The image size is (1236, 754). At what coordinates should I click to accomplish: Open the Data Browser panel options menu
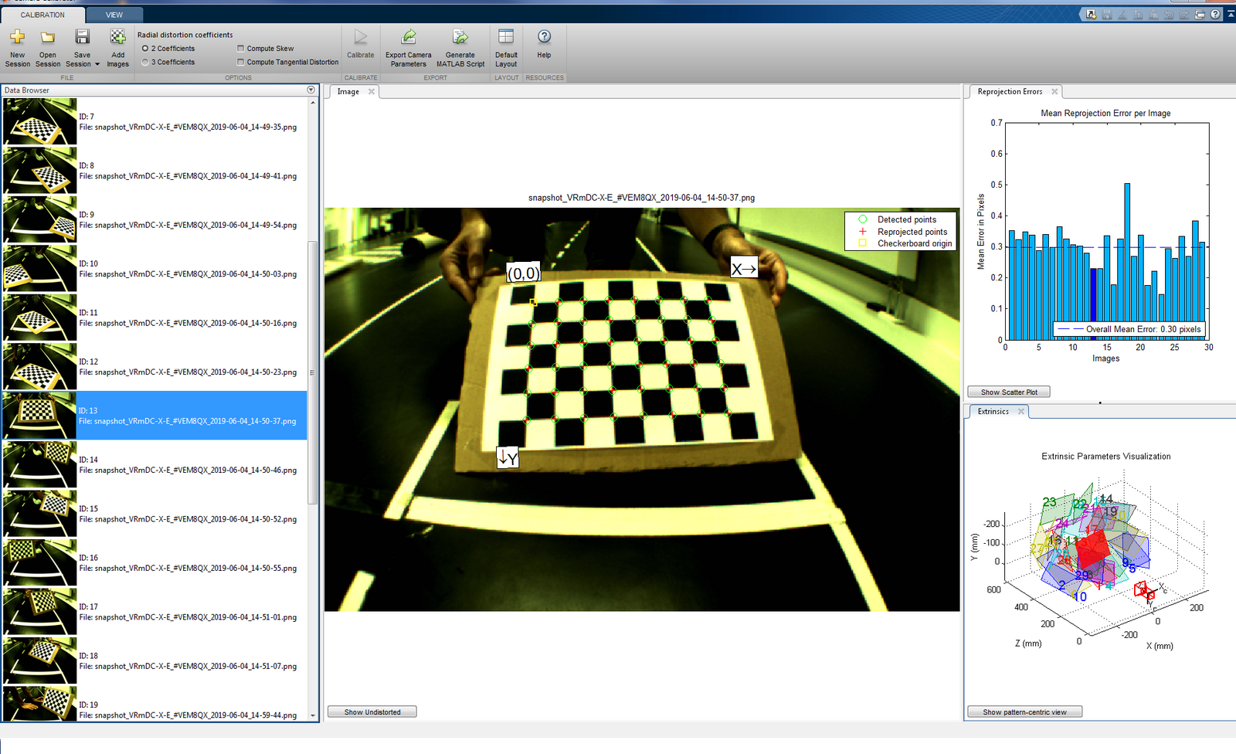click(x=311, y=90)
